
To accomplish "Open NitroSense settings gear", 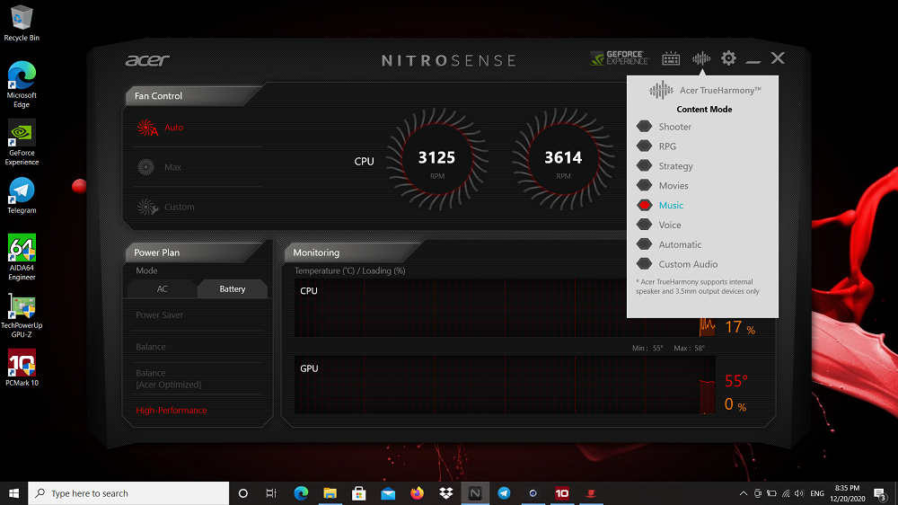I will 728,58.
